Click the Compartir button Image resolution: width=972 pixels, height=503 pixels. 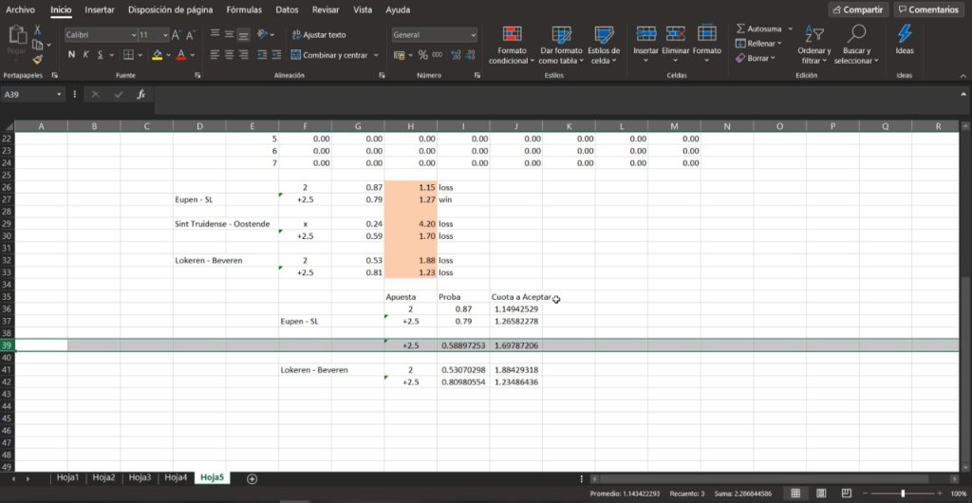(858, 9)
